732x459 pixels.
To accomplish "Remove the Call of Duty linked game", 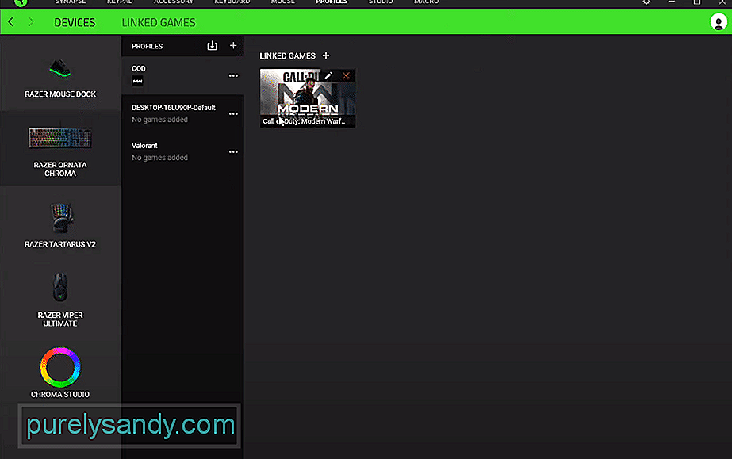I will point(346,75).
